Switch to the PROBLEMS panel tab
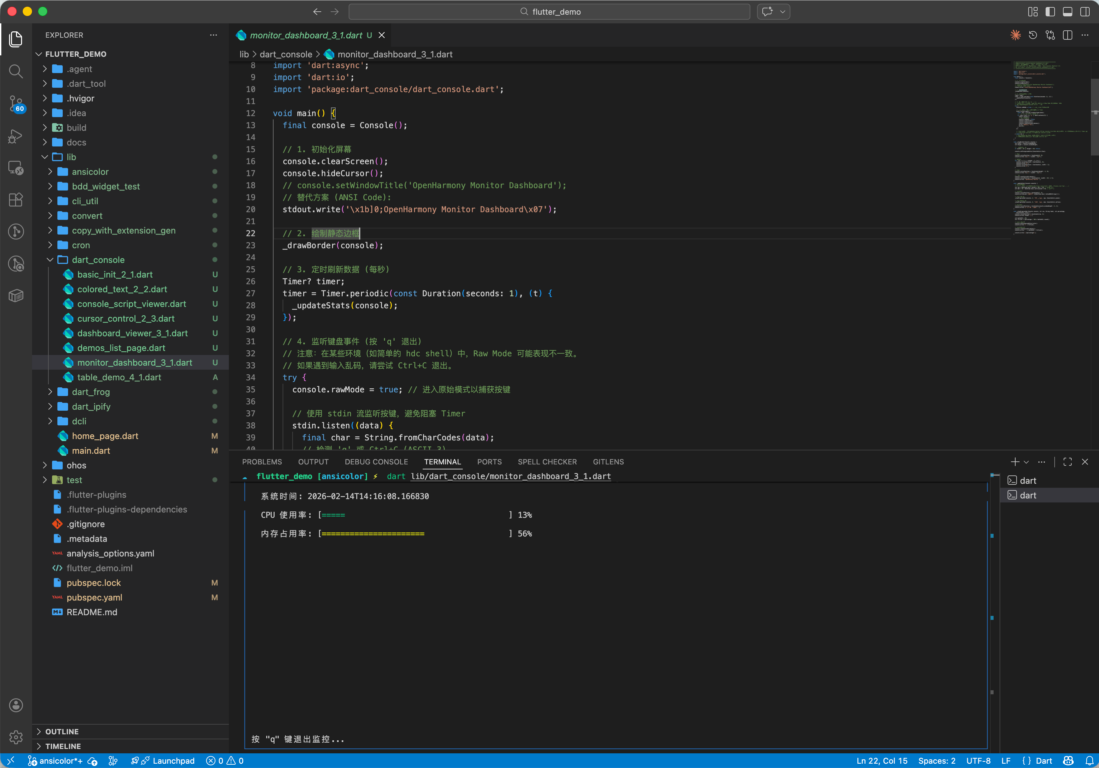Image resolution: width=1099 pixels, height=768 pixels. click(x=262, y=462)
